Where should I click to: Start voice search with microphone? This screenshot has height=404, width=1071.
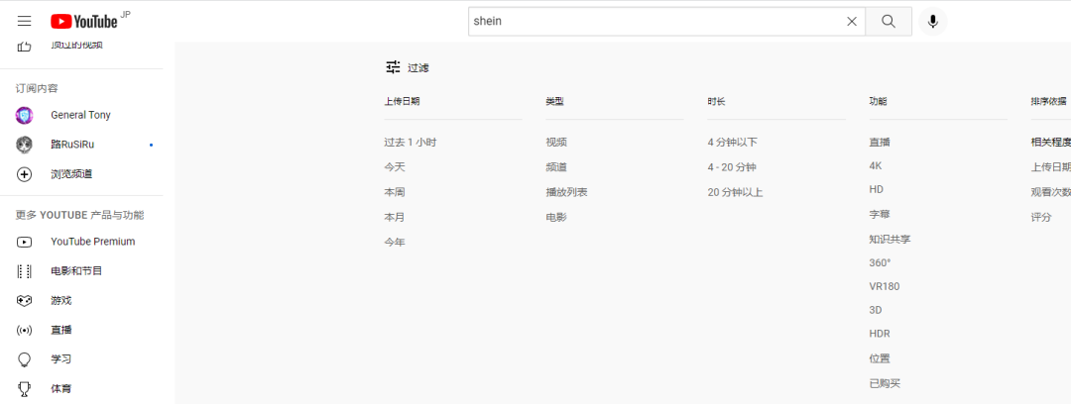[x=932, y=21]
